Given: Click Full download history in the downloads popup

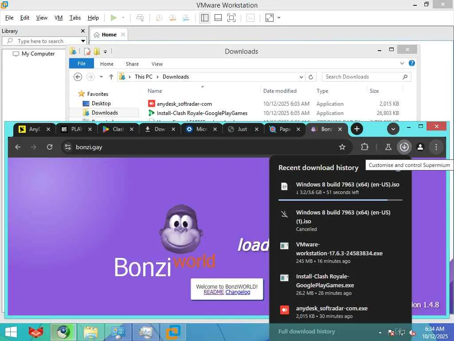Looking at the screenshot, I should click(307, 331).
